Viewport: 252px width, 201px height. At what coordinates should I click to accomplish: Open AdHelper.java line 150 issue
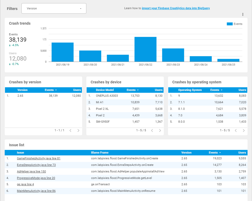click(x=31, y=172)
